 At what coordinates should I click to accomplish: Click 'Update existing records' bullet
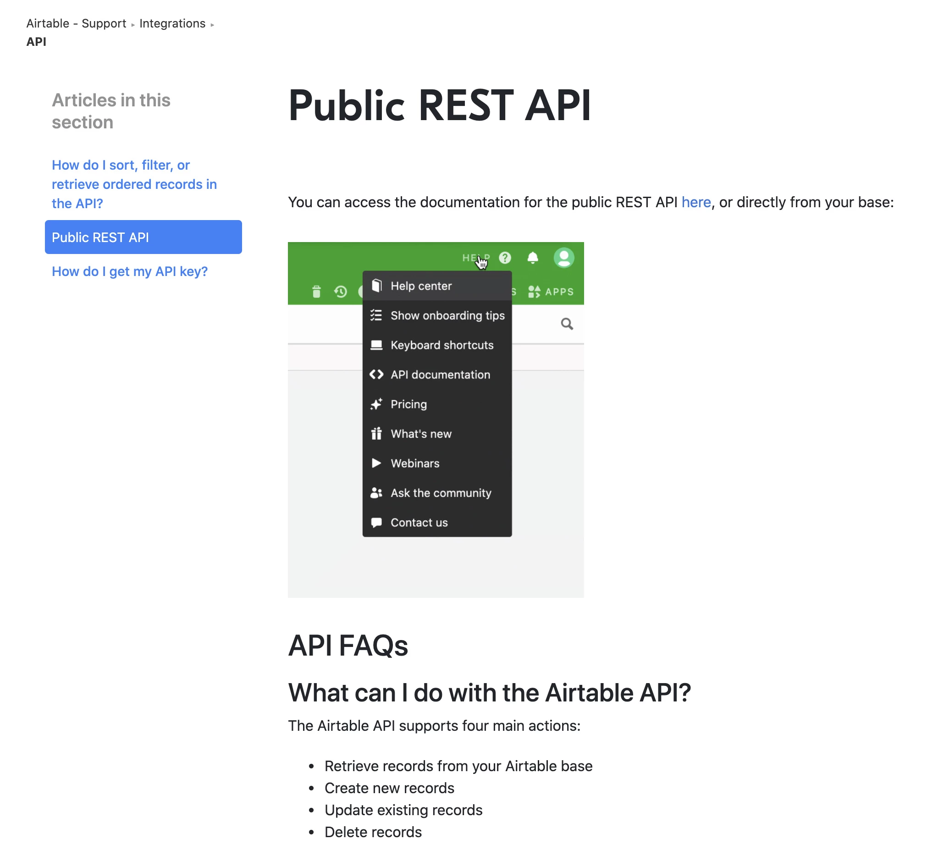coord(403,810)
